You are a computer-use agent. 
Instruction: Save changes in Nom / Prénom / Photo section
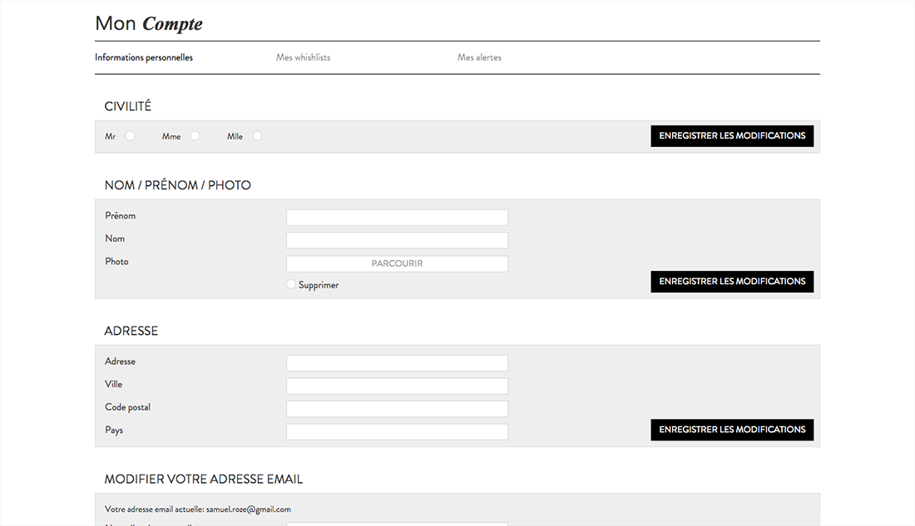tap(732, 282)
